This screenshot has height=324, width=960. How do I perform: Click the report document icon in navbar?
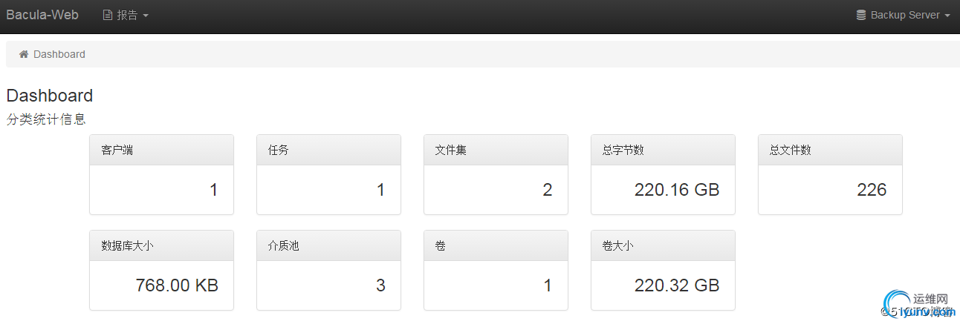pos(108,16)
